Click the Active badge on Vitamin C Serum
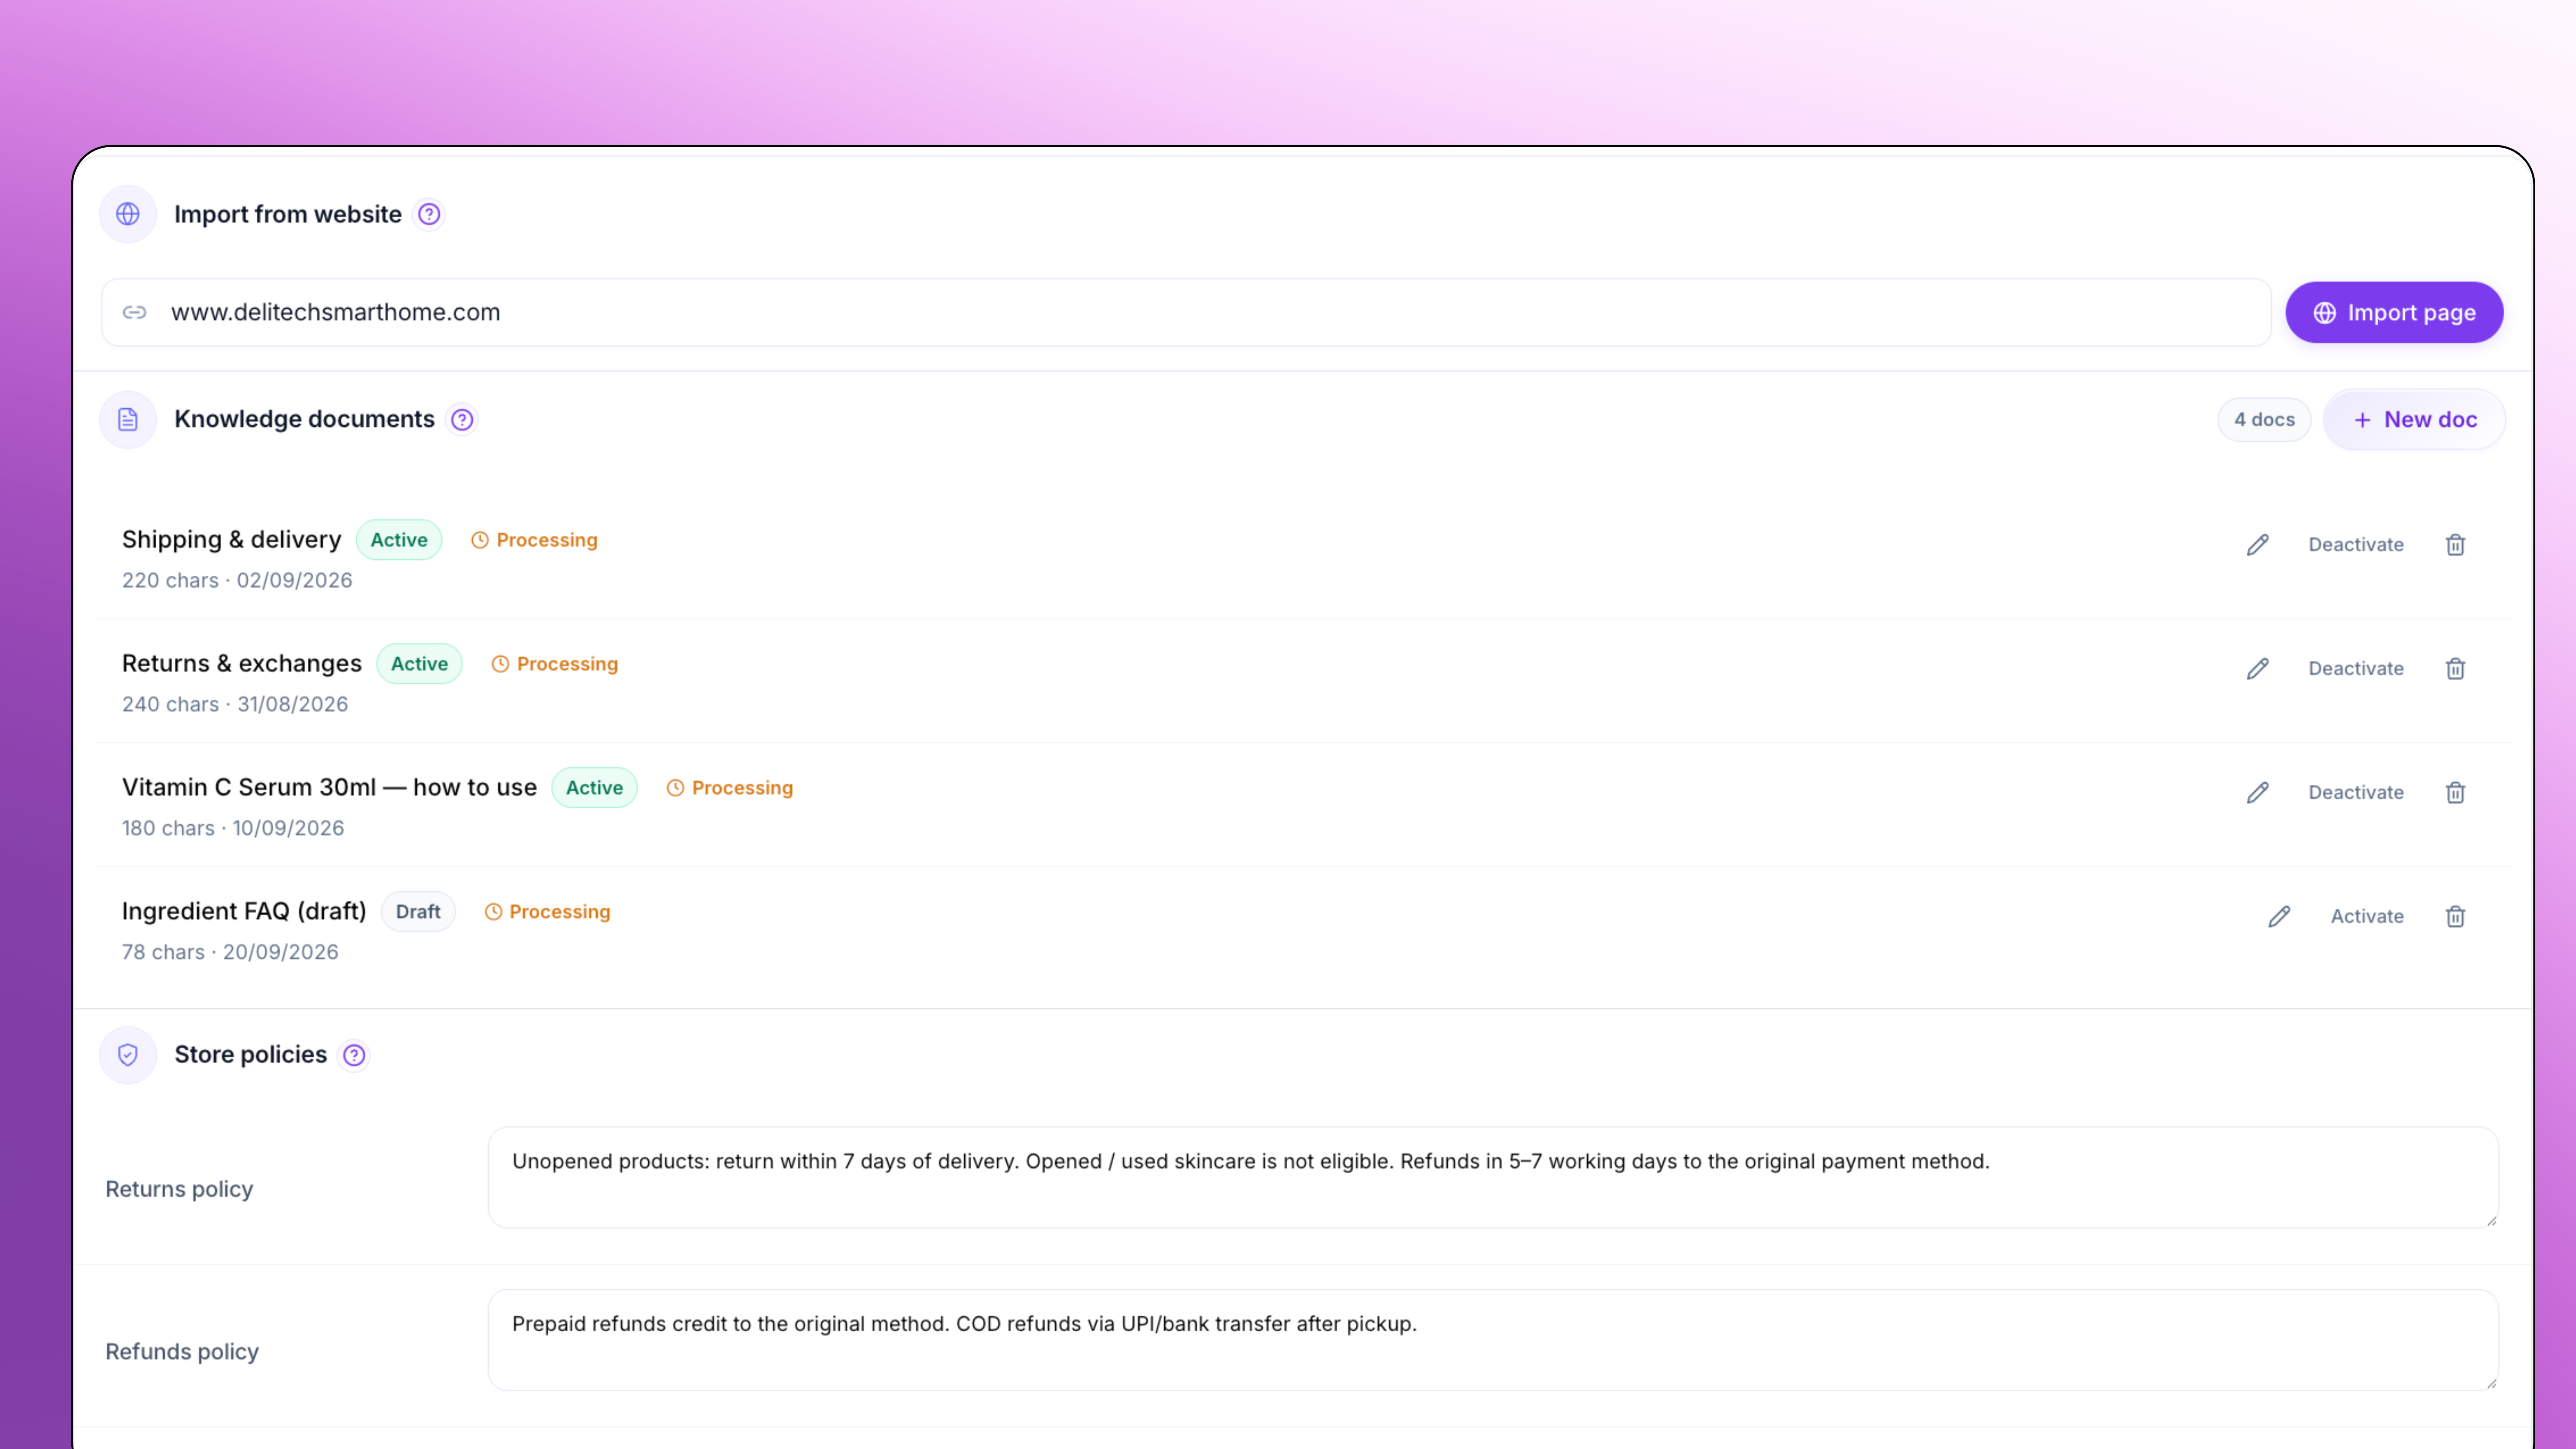Viewport: 2576px width, 1449px height. pos(594,788)
